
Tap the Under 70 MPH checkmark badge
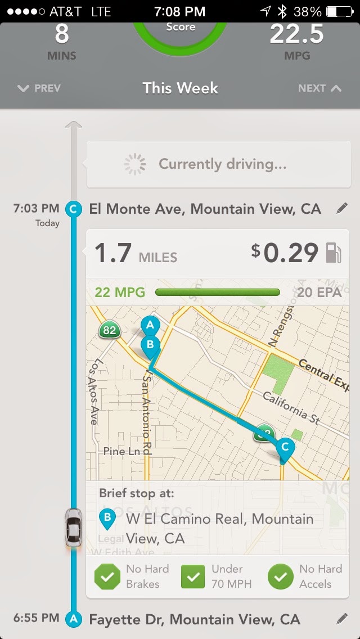tap(193, 577)
